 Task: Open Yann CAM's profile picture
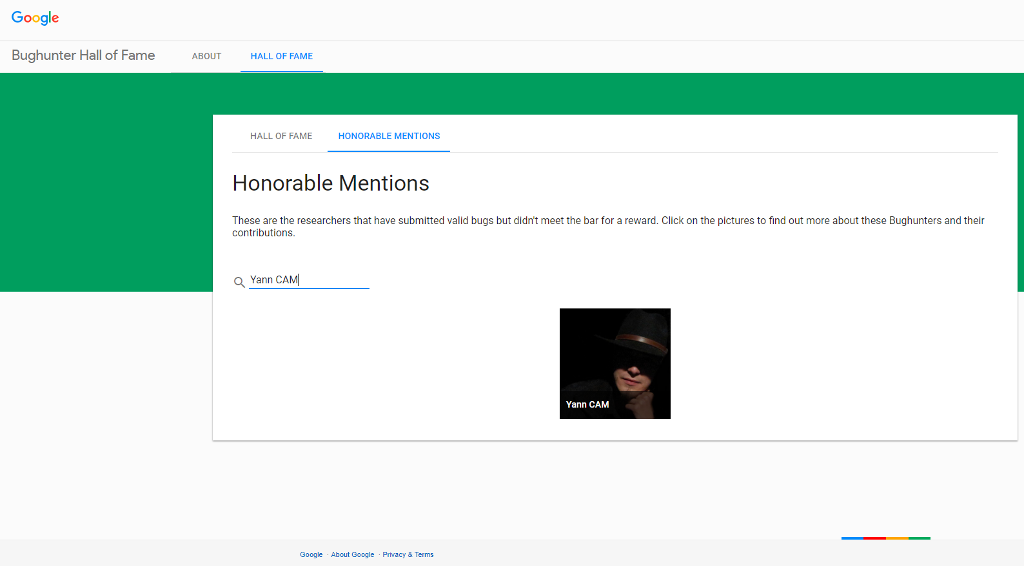click(615, 364)
